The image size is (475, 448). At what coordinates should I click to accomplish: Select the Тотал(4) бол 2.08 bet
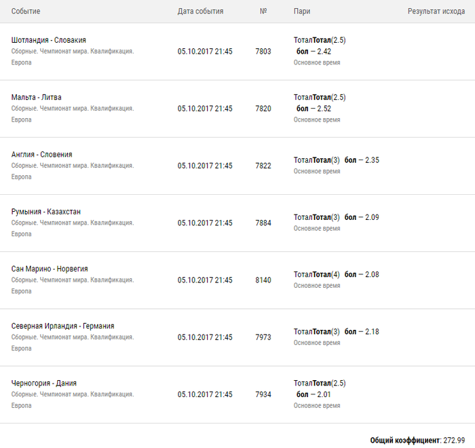pos(336,274)
